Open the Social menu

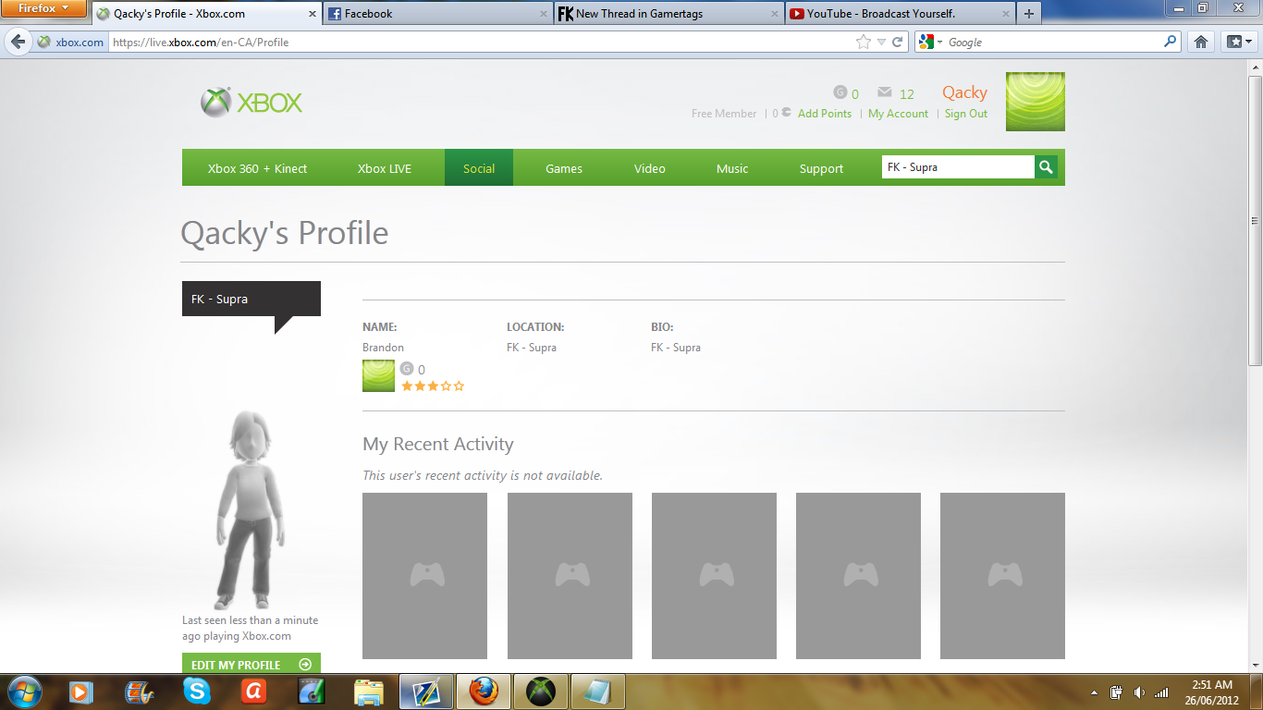pyautogui.click(x=479, y=168)
